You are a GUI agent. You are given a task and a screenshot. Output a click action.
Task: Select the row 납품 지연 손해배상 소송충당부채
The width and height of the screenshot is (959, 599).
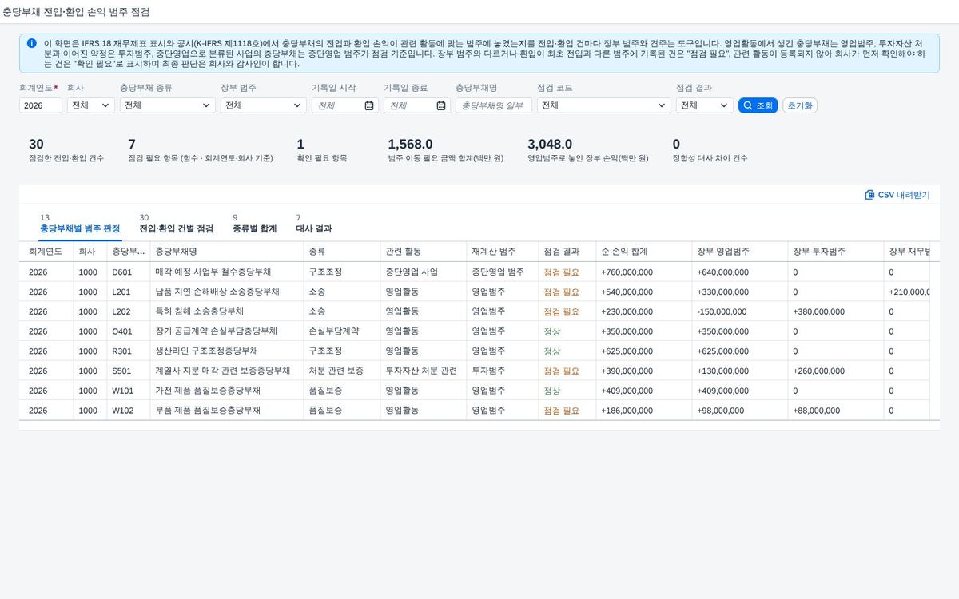pyautogui.click(x=475, y=292)
